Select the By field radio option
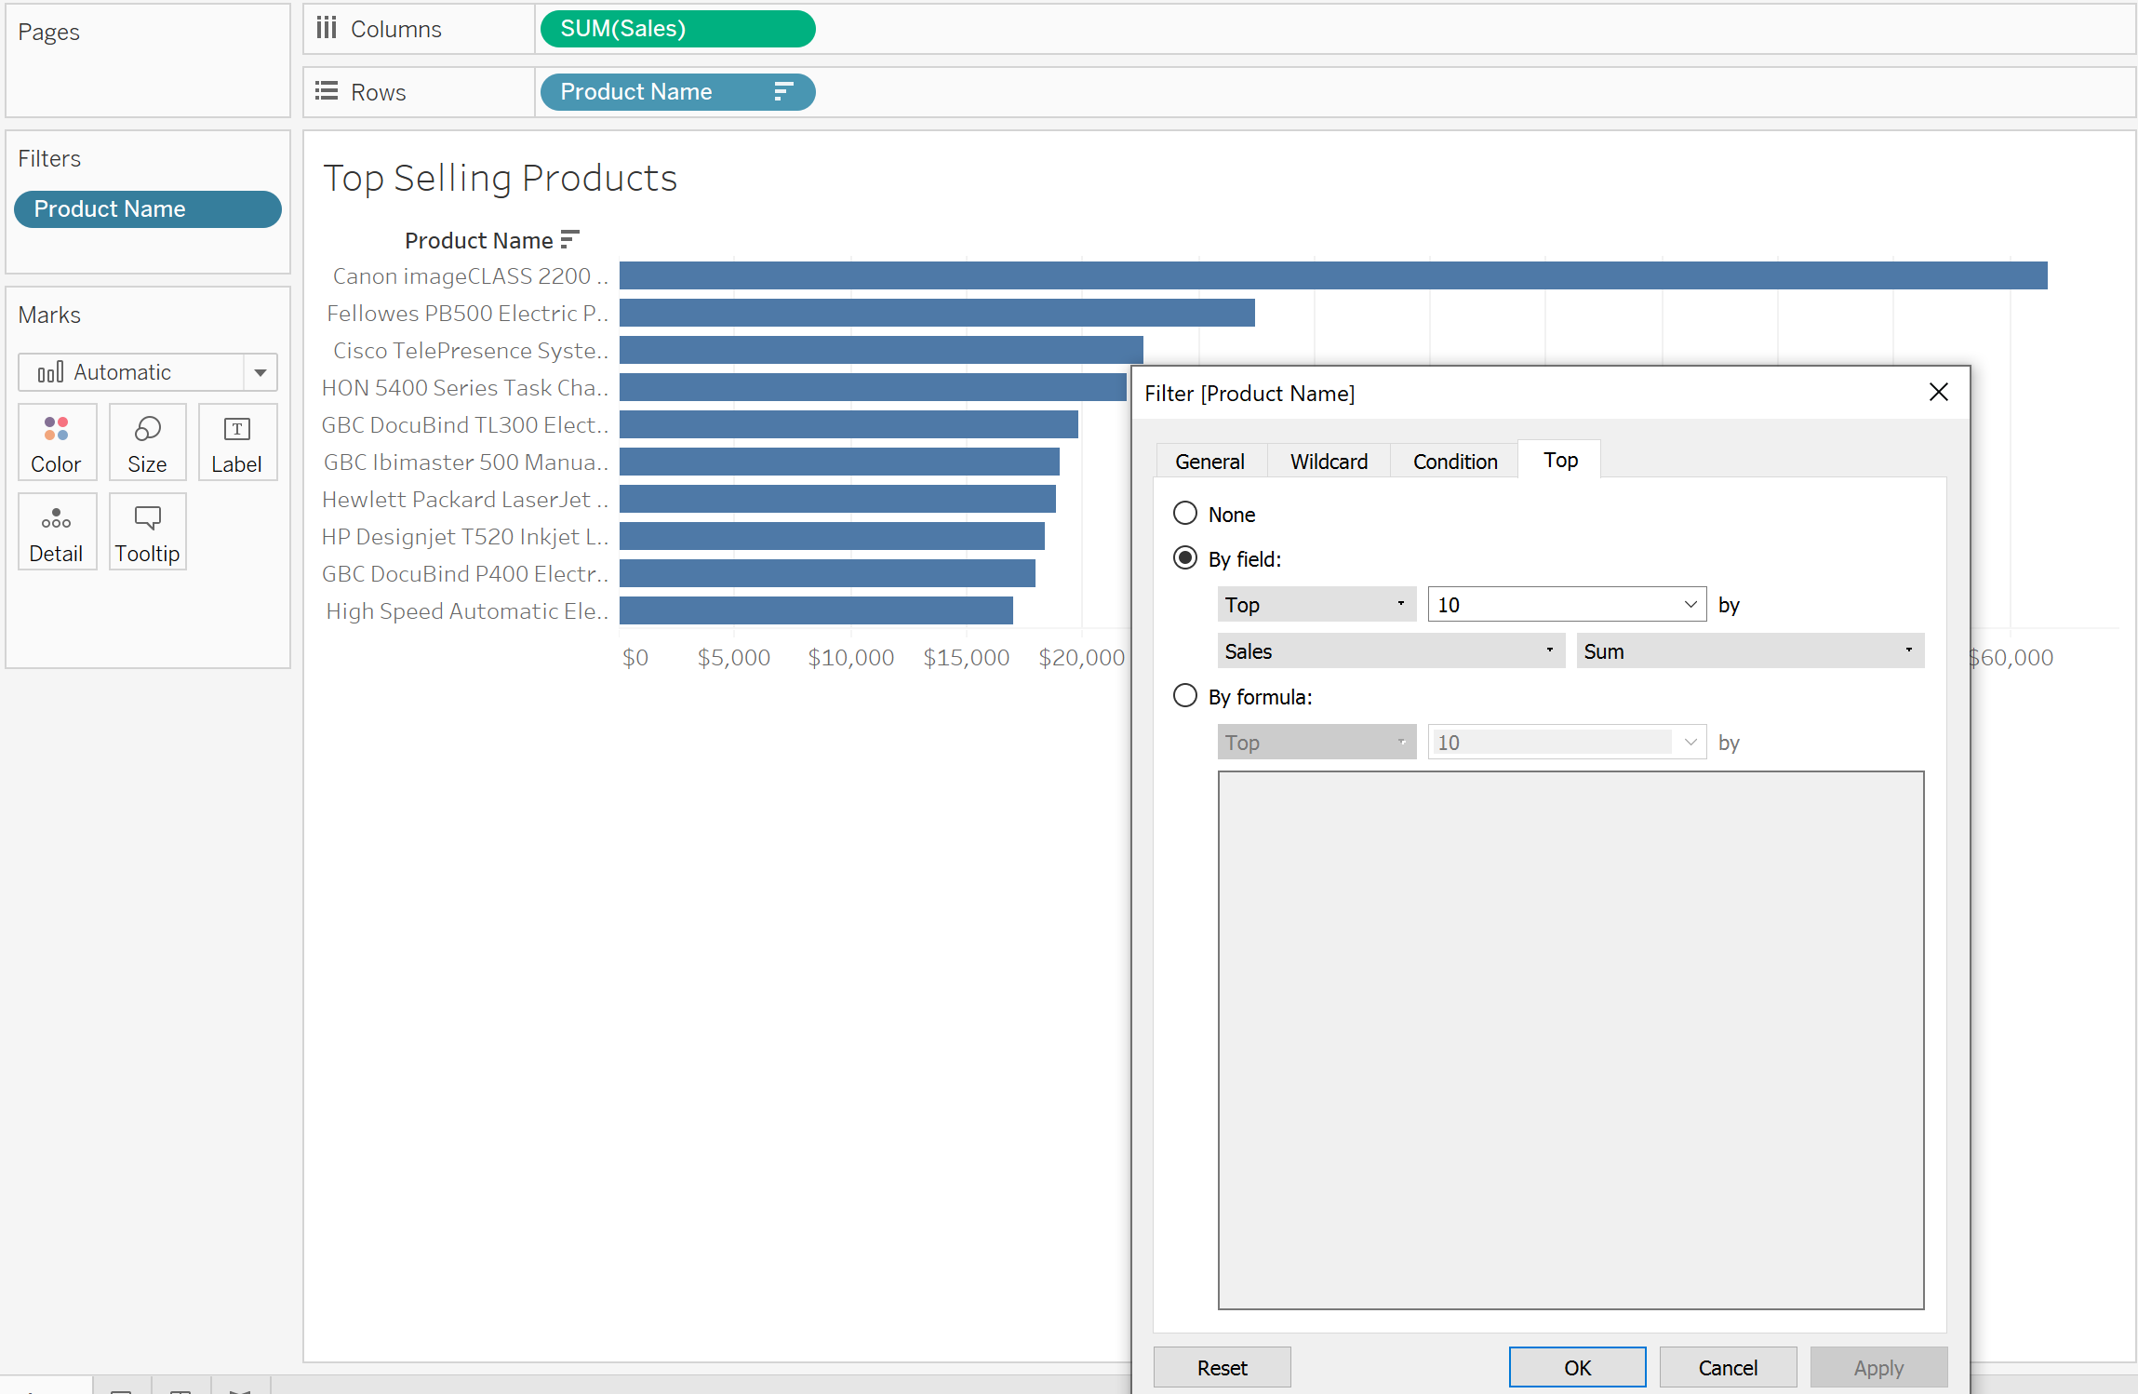2138x1394 pixels. pos(1184,558)
